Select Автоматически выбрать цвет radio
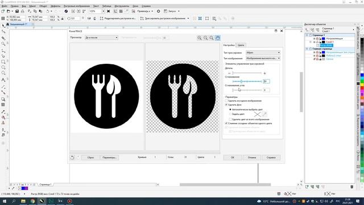This screenshot has height=205, width=364. [x=230, y=109]
